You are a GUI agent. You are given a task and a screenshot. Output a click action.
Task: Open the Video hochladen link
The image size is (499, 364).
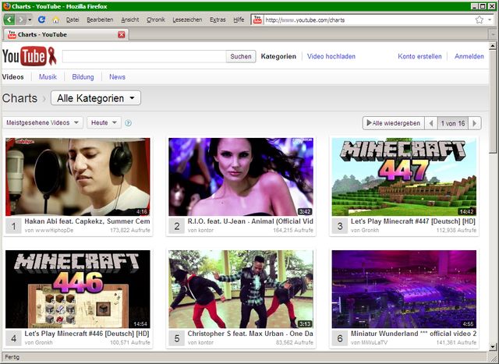331,56
